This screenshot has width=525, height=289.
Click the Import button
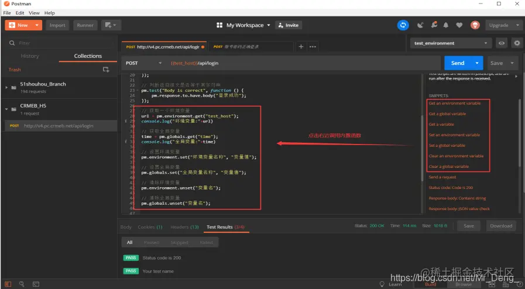click(x=57, y=25)
